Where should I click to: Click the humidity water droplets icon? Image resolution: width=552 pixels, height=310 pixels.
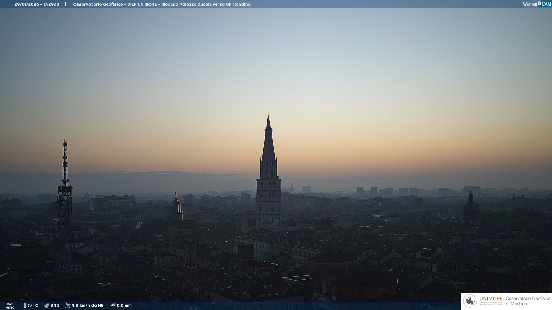pyautogui.click(x=47, y=305)
